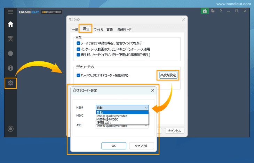This screenshot has height=163, width=254.
Task: Select the Cut mode scissors icon
Action: click(10, 39)
